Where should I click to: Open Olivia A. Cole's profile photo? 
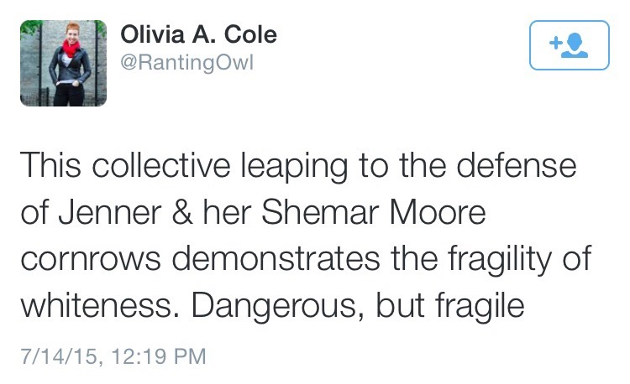(64, 63)
